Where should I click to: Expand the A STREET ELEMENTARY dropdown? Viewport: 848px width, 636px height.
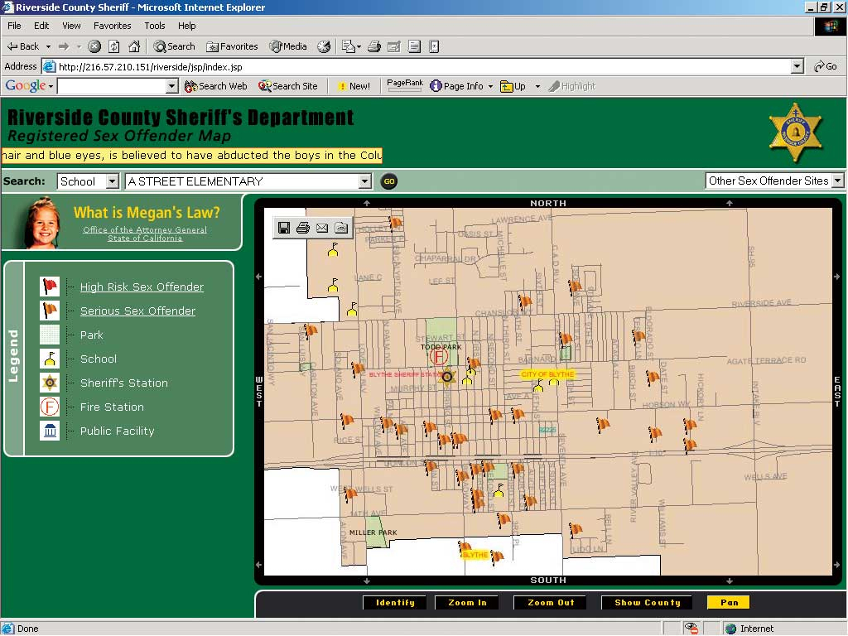(364, 181)
